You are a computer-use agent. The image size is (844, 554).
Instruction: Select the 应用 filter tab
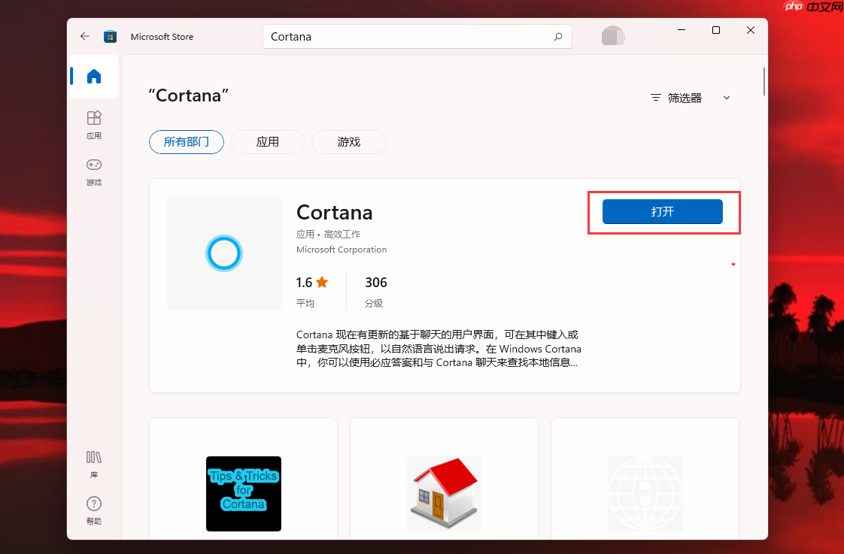268,142
